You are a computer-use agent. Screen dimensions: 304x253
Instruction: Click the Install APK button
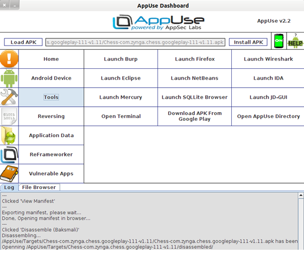pos(248,42)
